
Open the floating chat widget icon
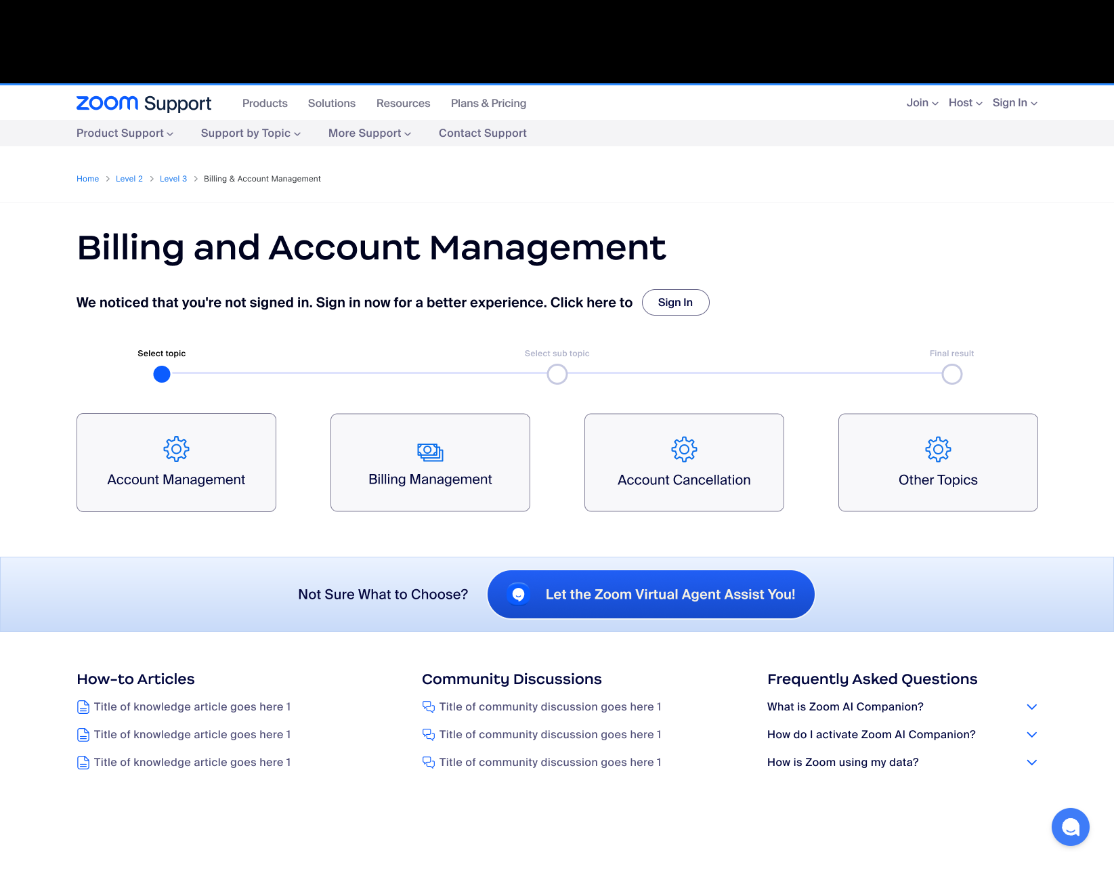coord(1070,827)
